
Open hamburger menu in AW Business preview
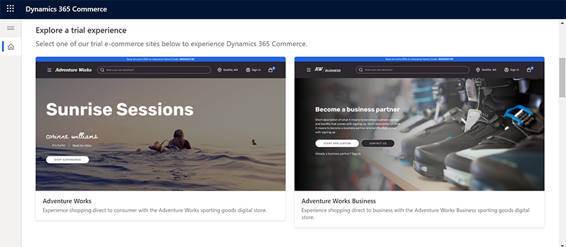(308, 70)
